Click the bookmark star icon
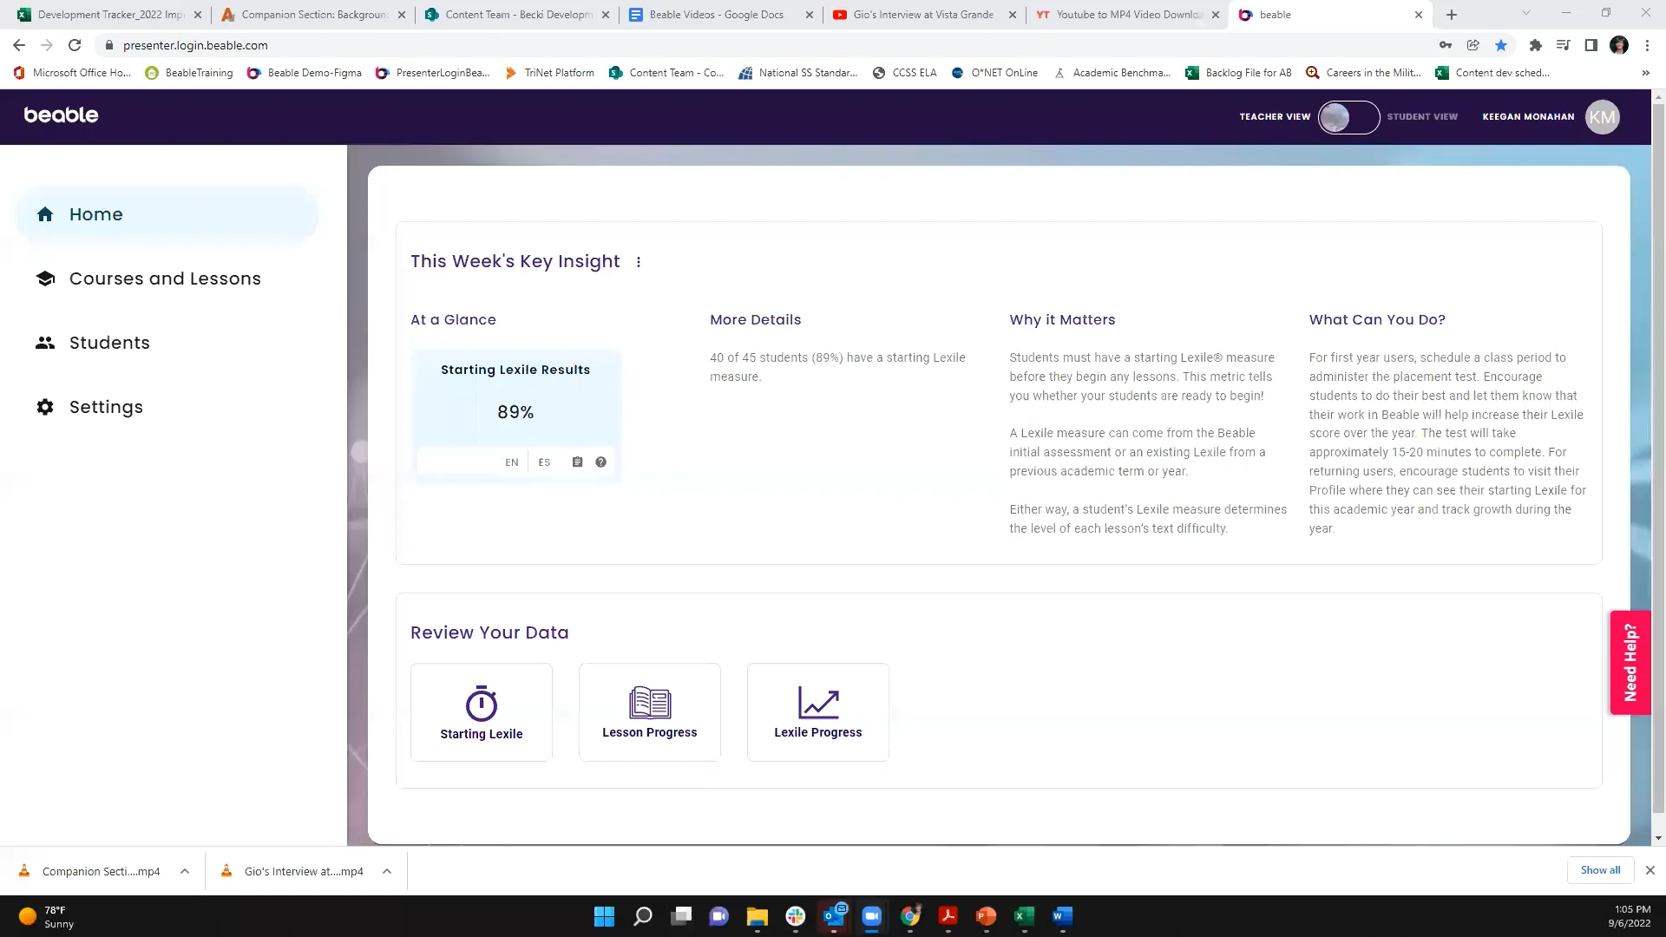 pos(1501,45)
